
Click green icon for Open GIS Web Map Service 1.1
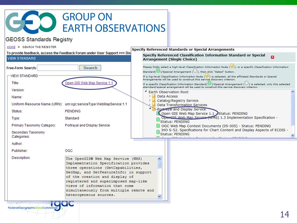(x=158, y=113)
